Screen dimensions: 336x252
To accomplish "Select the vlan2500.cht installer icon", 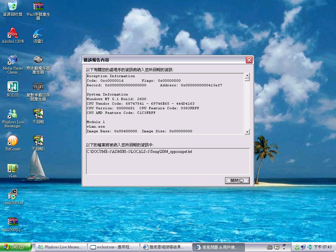I will [x=12, y=195].
